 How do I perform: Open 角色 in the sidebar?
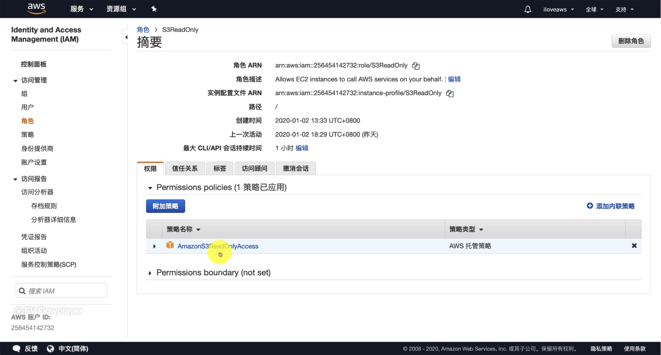(27, 121)
